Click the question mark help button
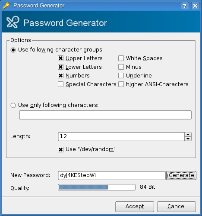This screenshot has width=202, height=216. (x=185, y=6)
